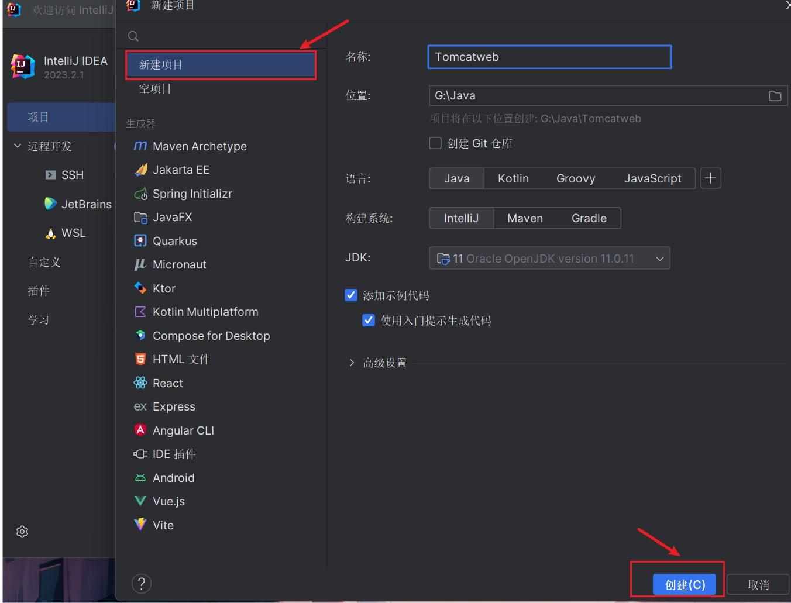Click the Vue.js generator icon
The height and width of the screenshot is (603, 791).
pos(140,501)
